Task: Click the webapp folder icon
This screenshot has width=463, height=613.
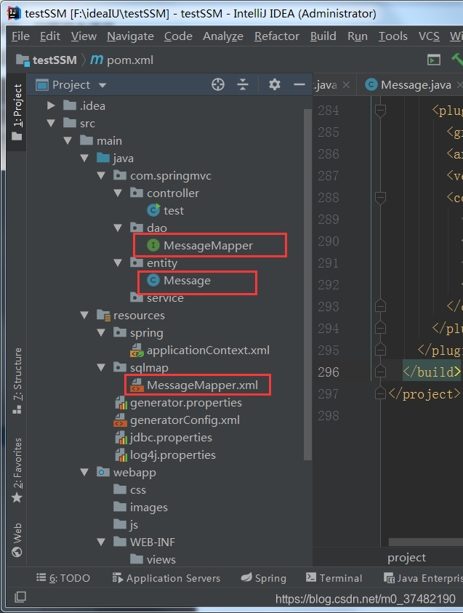Action: (103, 472)
